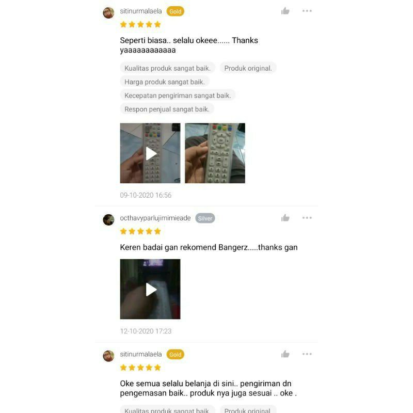
Task: Open the sitinurmalaela username on first review
Action: (141, 11)
